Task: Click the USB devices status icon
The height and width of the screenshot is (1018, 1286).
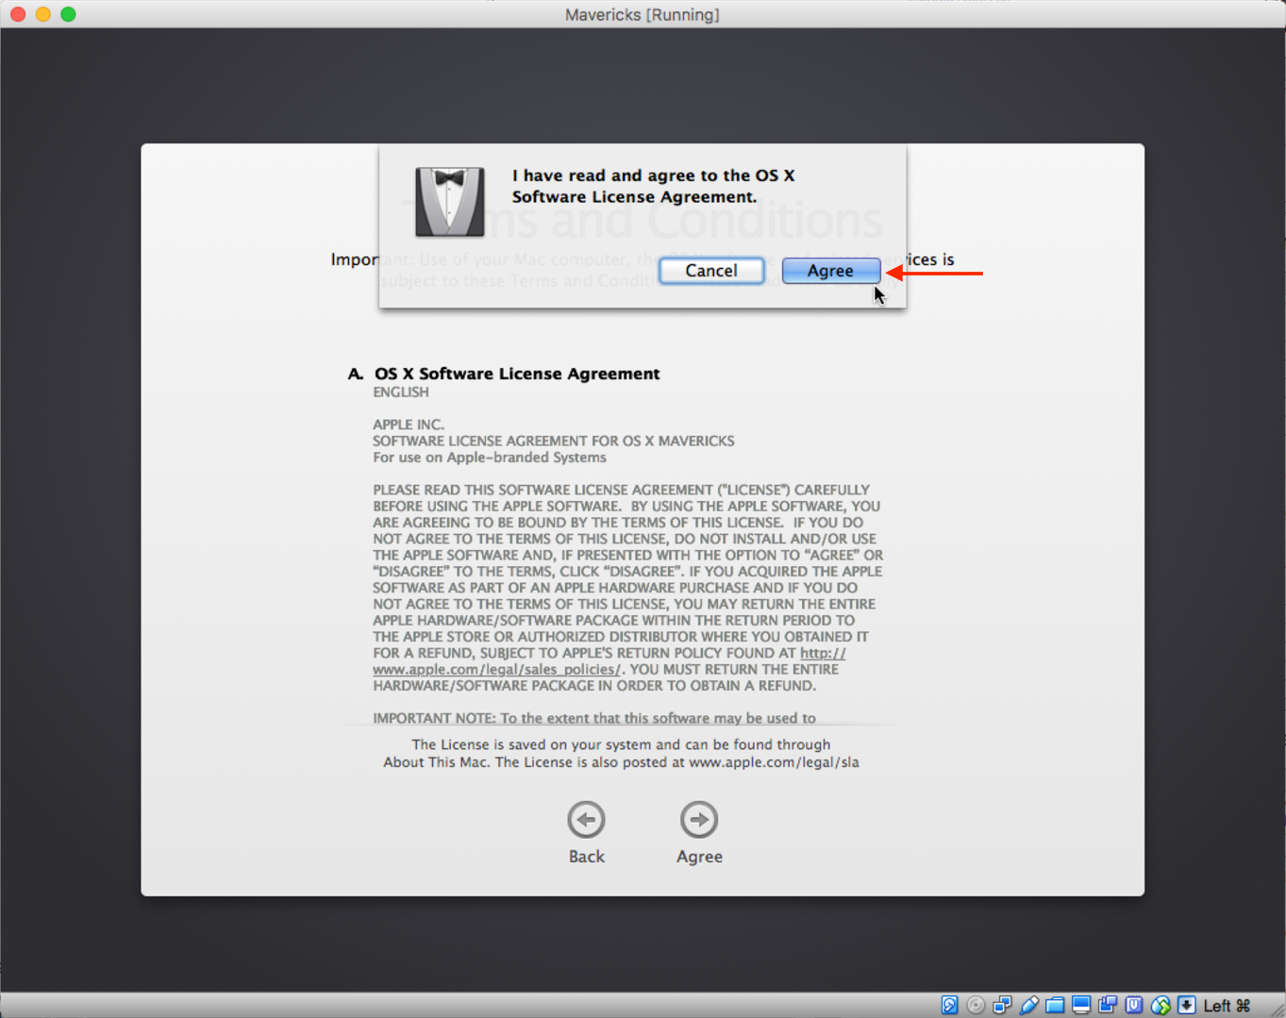Action: pos(1028,1006)
